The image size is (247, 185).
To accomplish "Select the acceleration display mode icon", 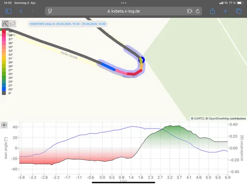I will (12, 24).
